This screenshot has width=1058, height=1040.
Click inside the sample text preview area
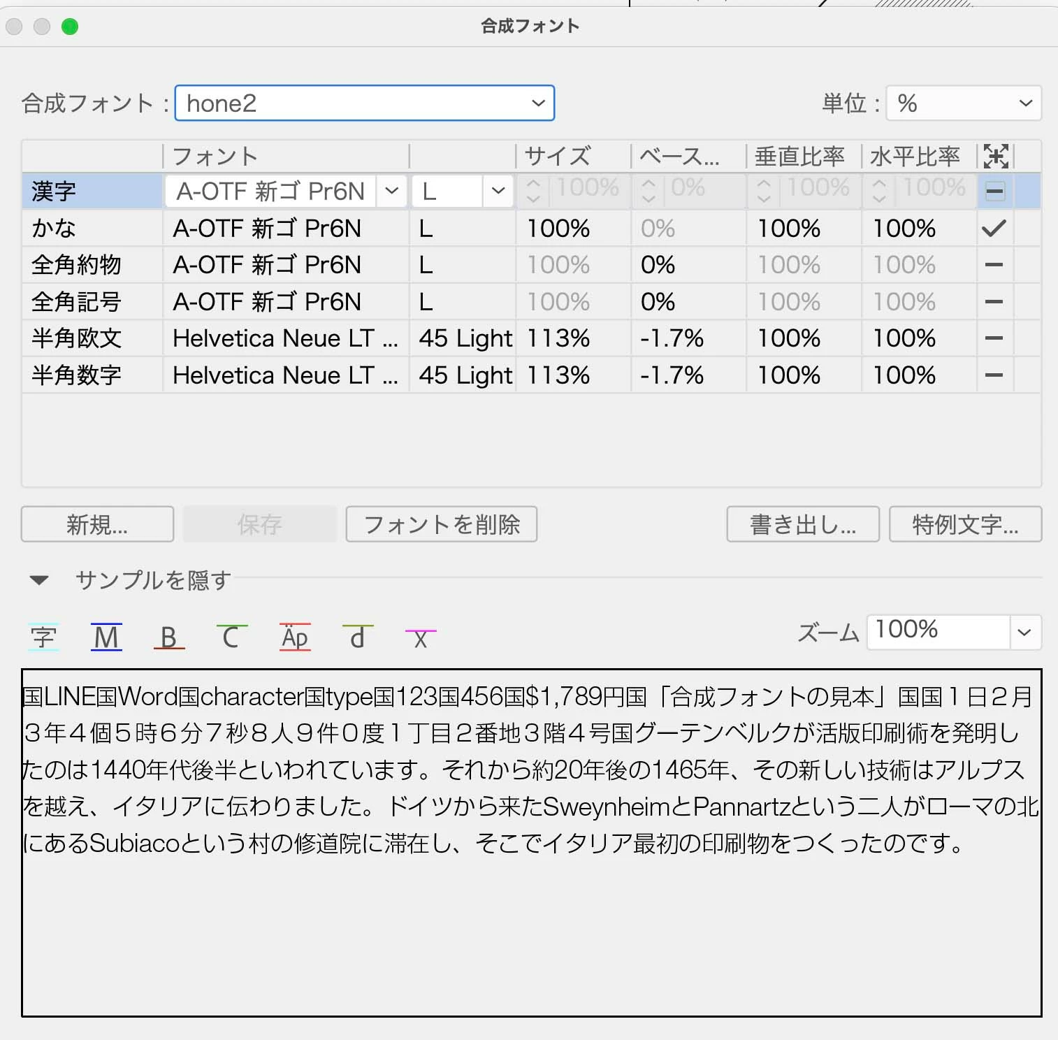531,842
